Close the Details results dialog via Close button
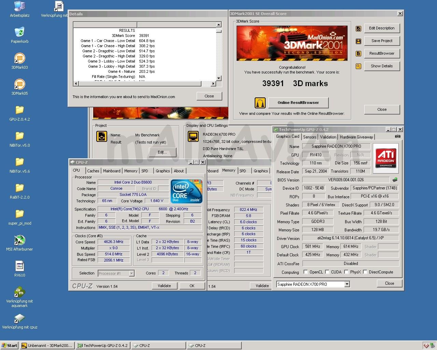437x350 pixels. tap(209, 96)
